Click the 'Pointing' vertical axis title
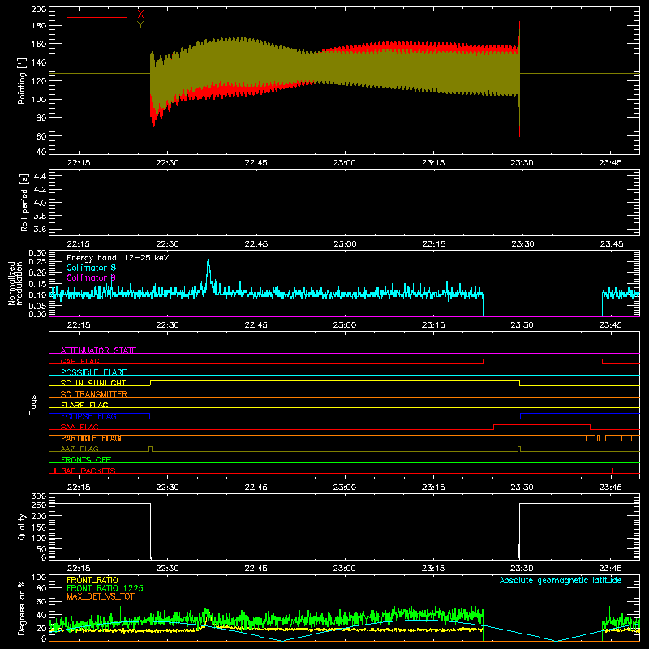Viewport: 649px width, 649px height. (x=22, y=80)
